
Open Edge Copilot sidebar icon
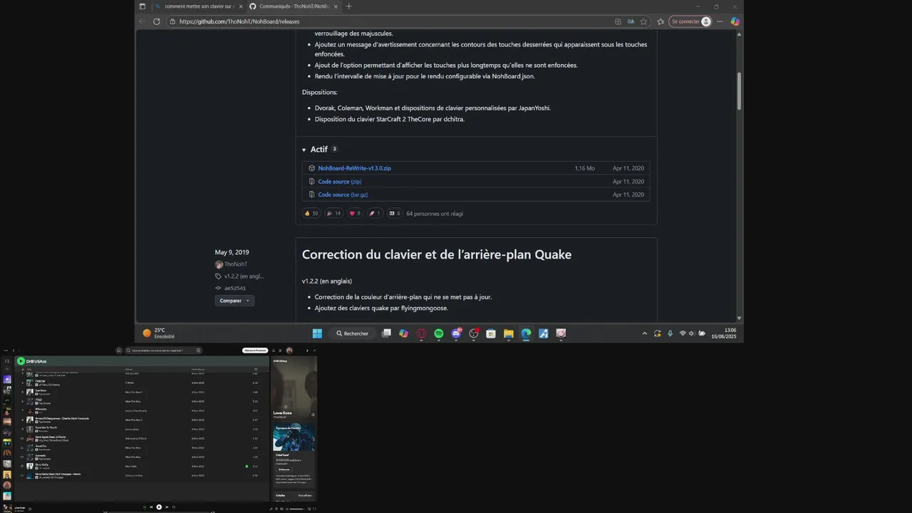[x=735, y=21]
